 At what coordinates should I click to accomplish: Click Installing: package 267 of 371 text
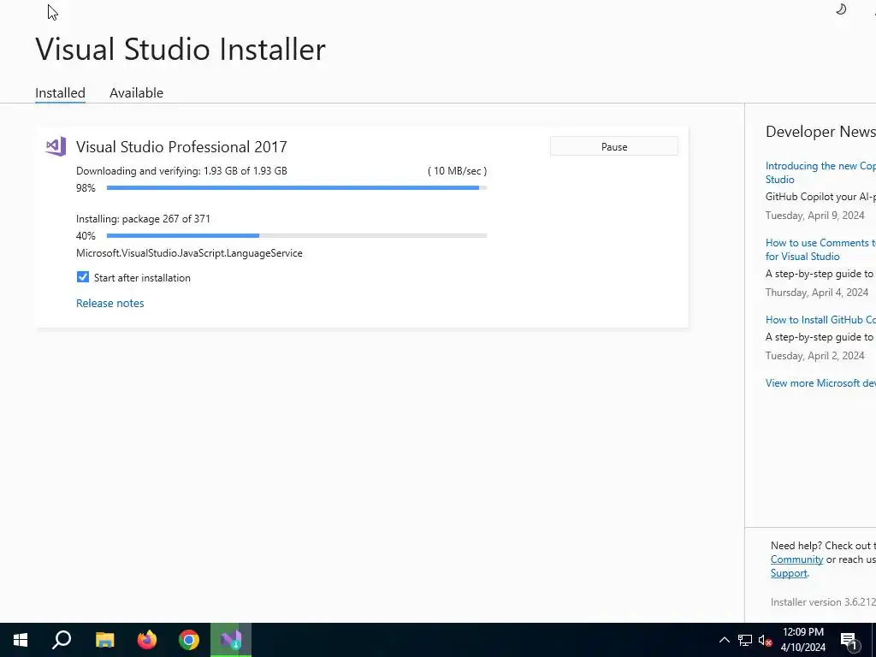pyautogui.click(x=143, y=219)
